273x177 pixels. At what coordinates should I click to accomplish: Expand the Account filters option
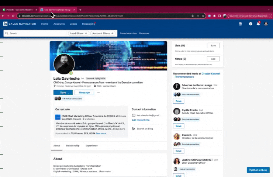click(103, 33)
